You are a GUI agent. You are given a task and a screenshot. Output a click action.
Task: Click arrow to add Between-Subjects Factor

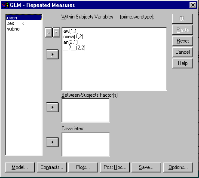[52, 107]
